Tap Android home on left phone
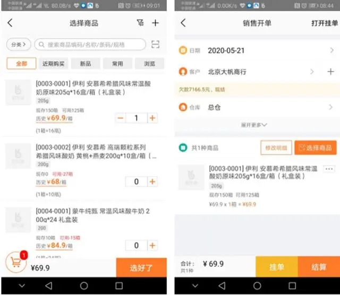 [84, 285]
